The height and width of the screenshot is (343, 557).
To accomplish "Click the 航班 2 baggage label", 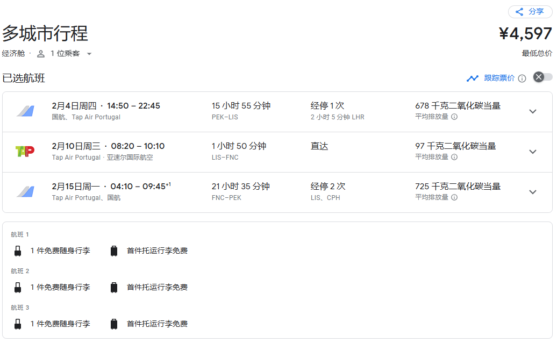I will click(20, 271).
